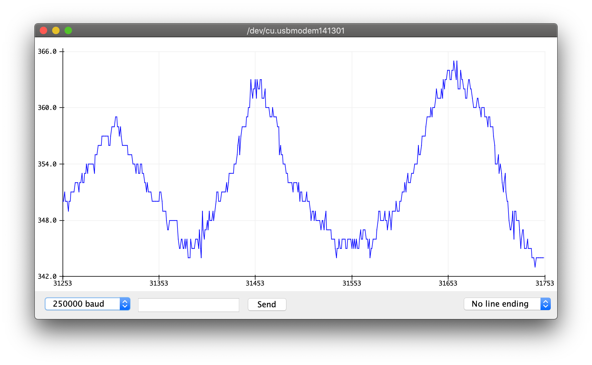Close the serial plotter window
The width and height of the screenshot is (592, 365).
(x=43, y=30)
